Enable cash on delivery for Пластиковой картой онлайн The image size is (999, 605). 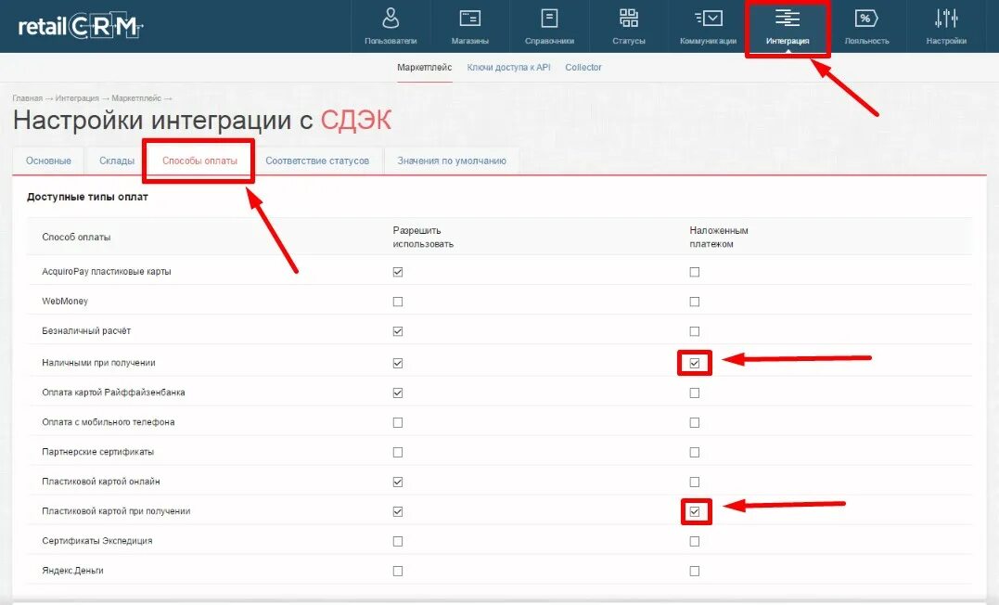coord(695,482)
